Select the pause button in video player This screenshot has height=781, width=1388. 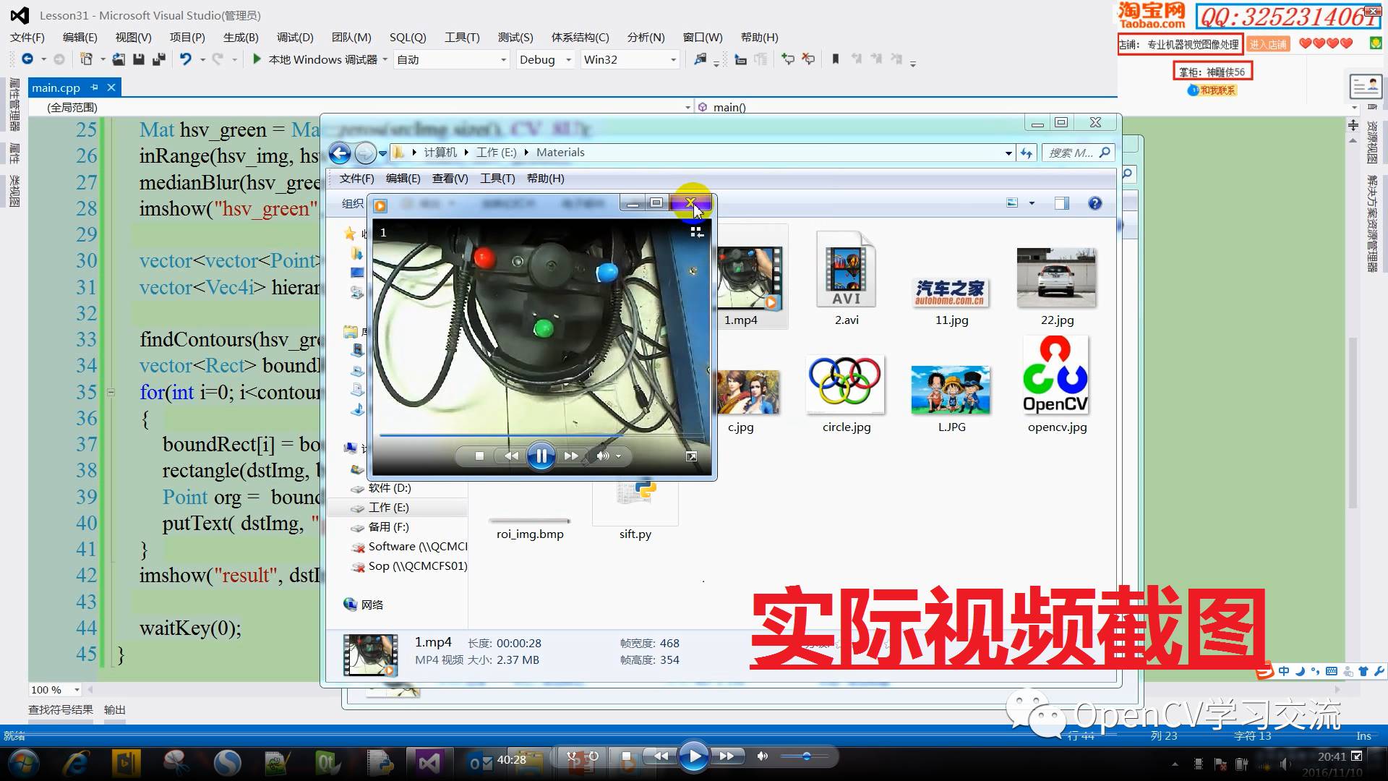coord(541,455)
